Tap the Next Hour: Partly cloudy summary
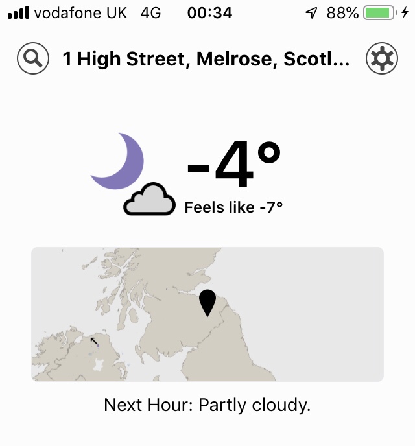 click(207, 405)
